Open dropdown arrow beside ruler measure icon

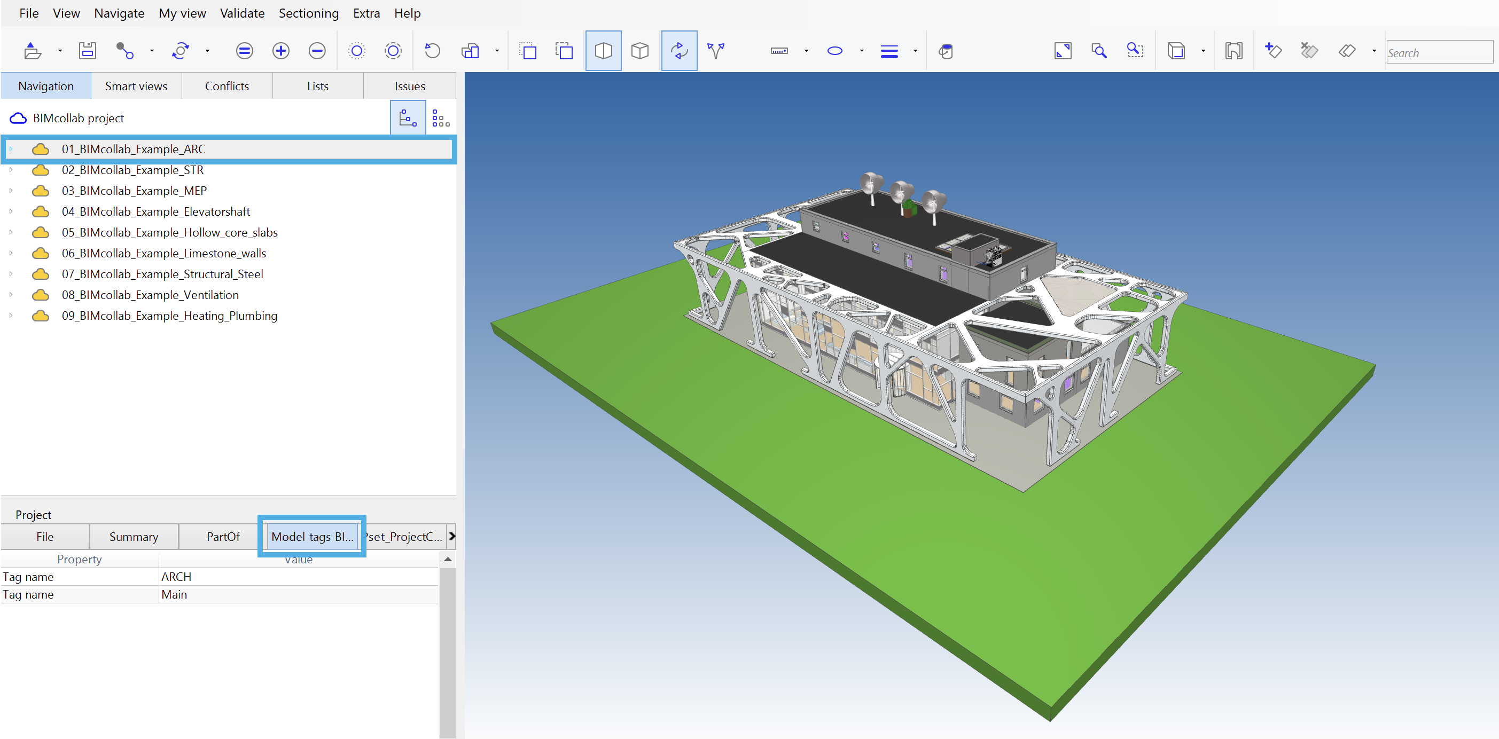pyautogui.click(x=806, y=51)
